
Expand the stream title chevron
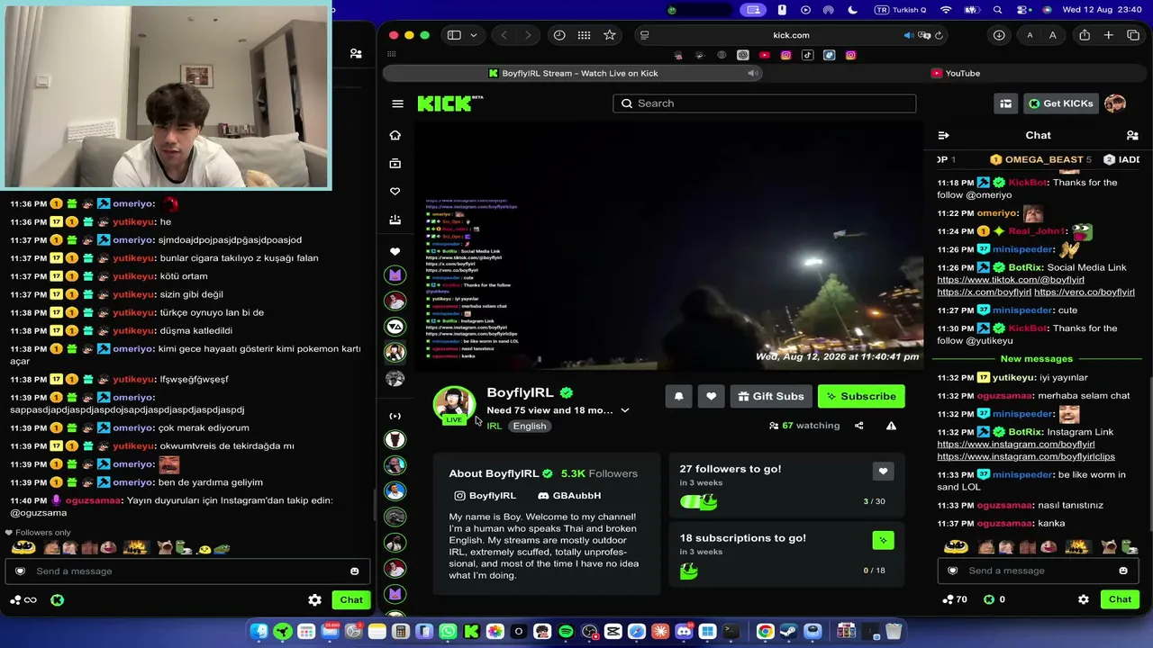click(624, 410)
